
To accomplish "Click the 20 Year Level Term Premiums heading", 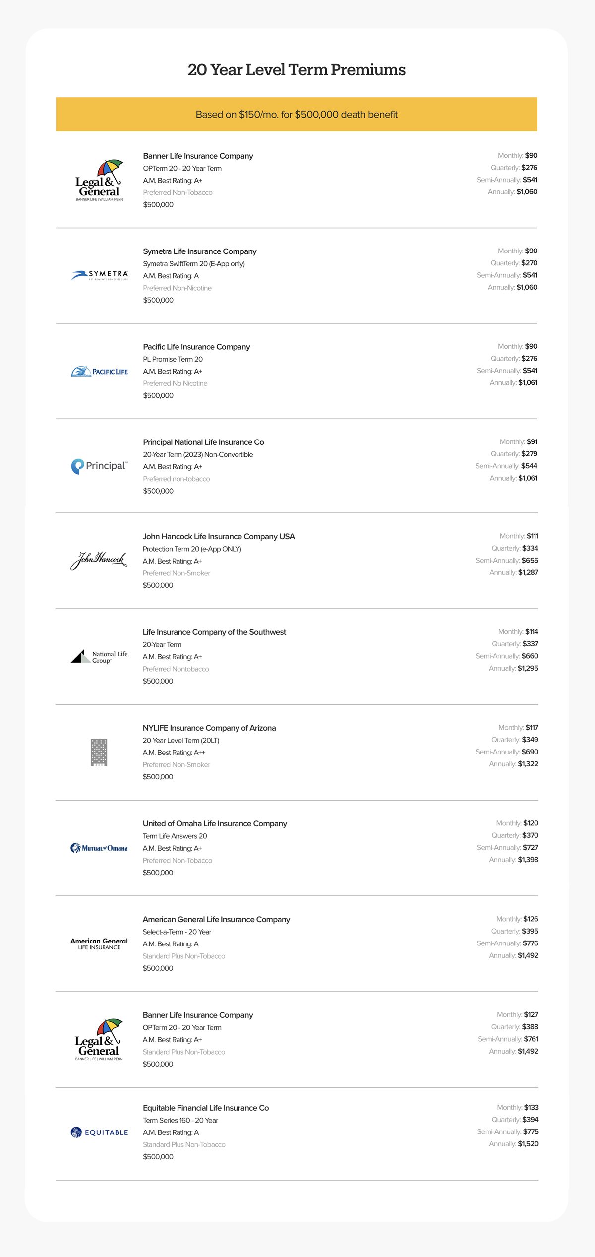I will (x=297, y=70).
